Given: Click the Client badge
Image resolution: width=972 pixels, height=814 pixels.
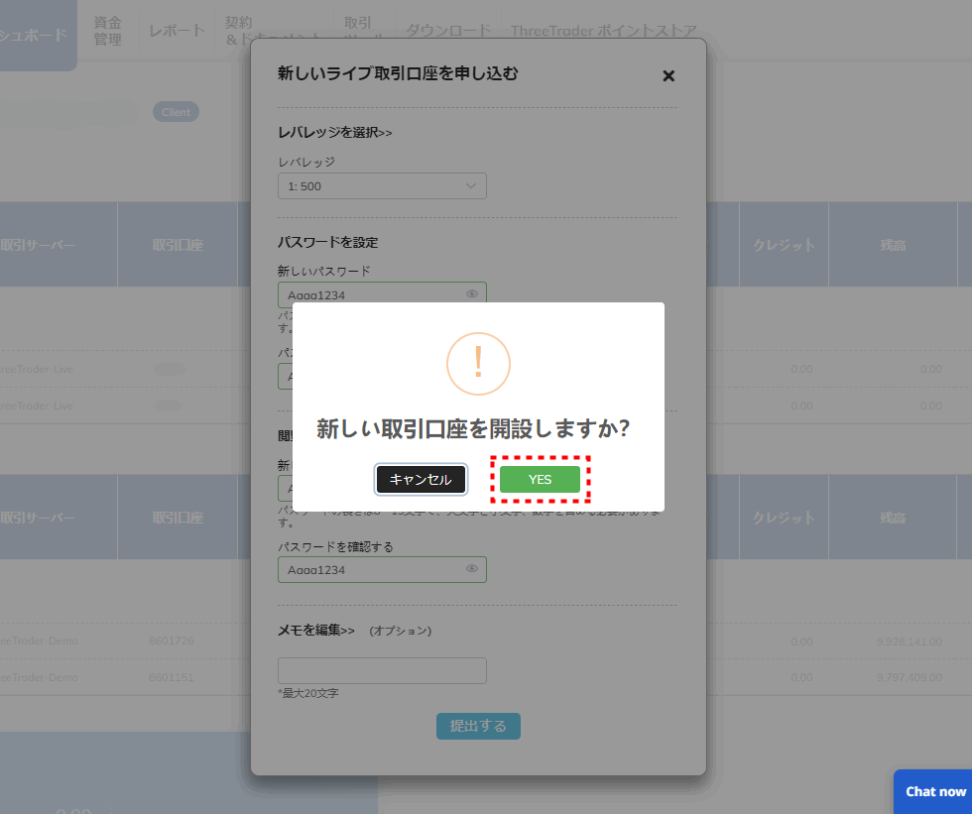Looking at the screenshot, I should point(177,112).
